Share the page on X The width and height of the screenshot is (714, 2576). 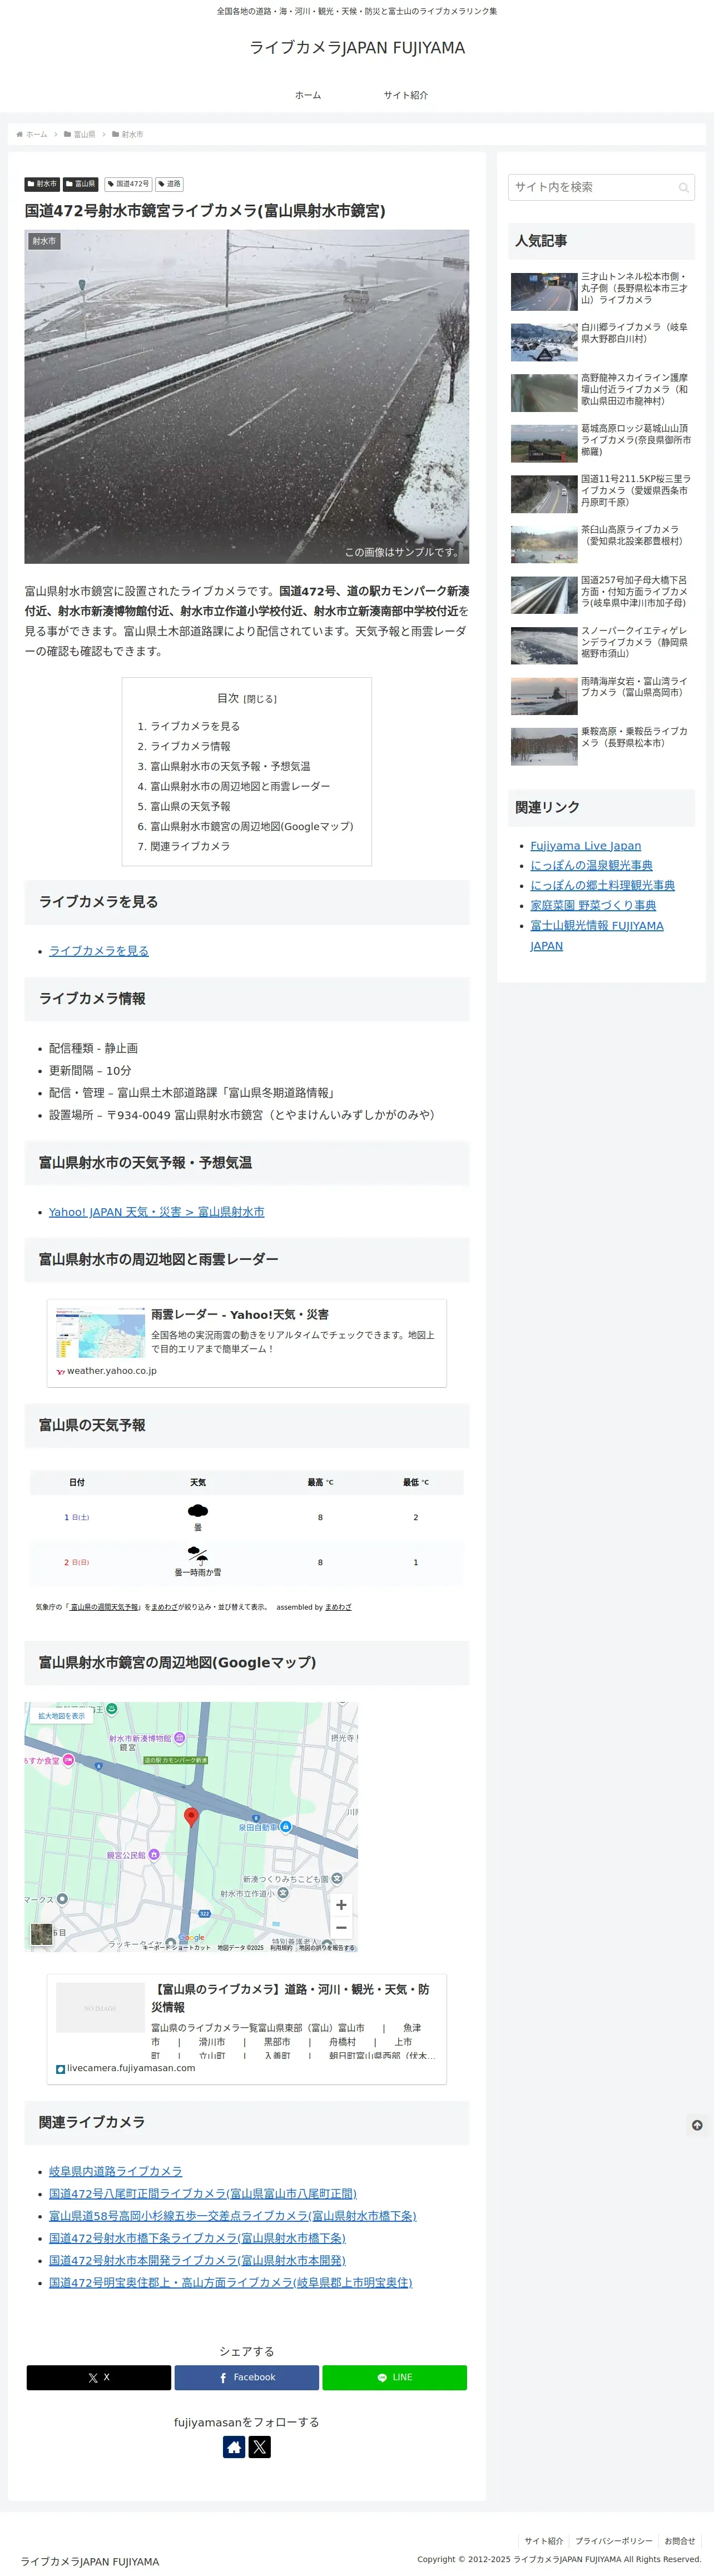coord(99,2377)
